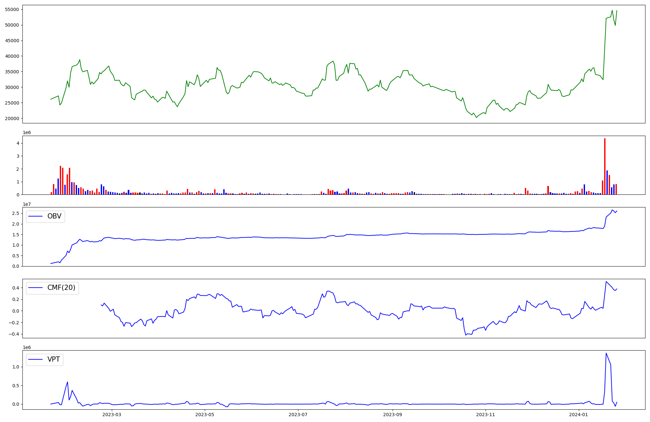650x422 pixels.
Task: Click the 2023-09 x-axis date label
Action: (393, 415)
